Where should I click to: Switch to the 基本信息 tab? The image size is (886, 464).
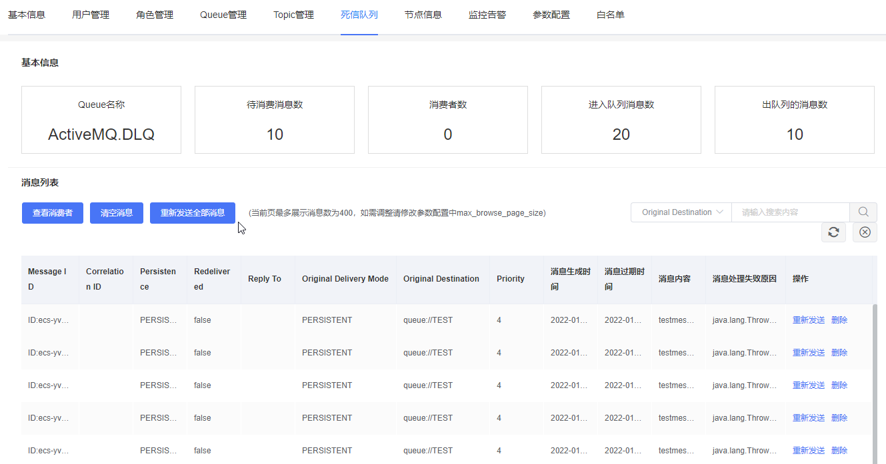pyautogui.click(x=27, y=15)
